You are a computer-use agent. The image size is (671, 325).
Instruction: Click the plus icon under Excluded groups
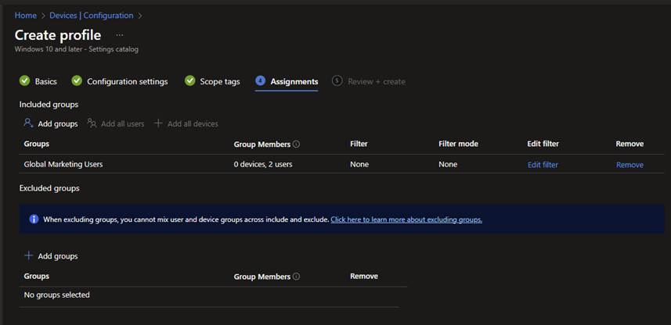pyautogui.click(x=28, y=255)
